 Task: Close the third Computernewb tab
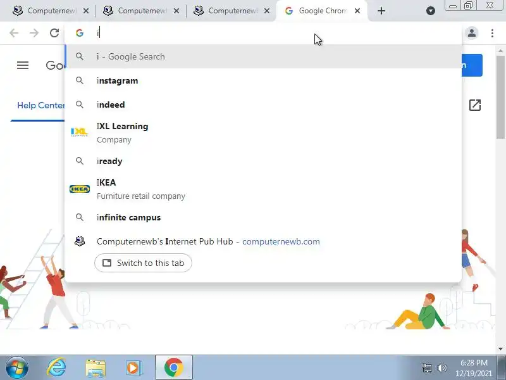tap(267, 11)
